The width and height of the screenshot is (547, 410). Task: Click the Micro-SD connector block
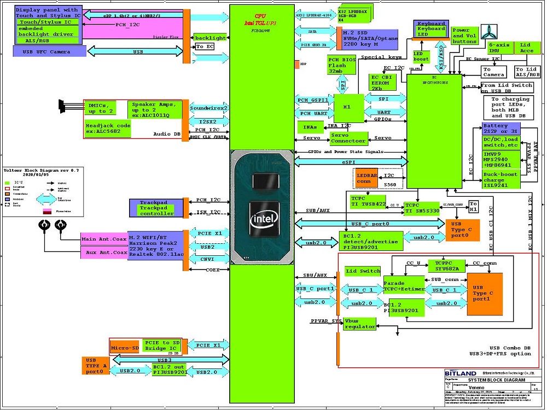125,348
